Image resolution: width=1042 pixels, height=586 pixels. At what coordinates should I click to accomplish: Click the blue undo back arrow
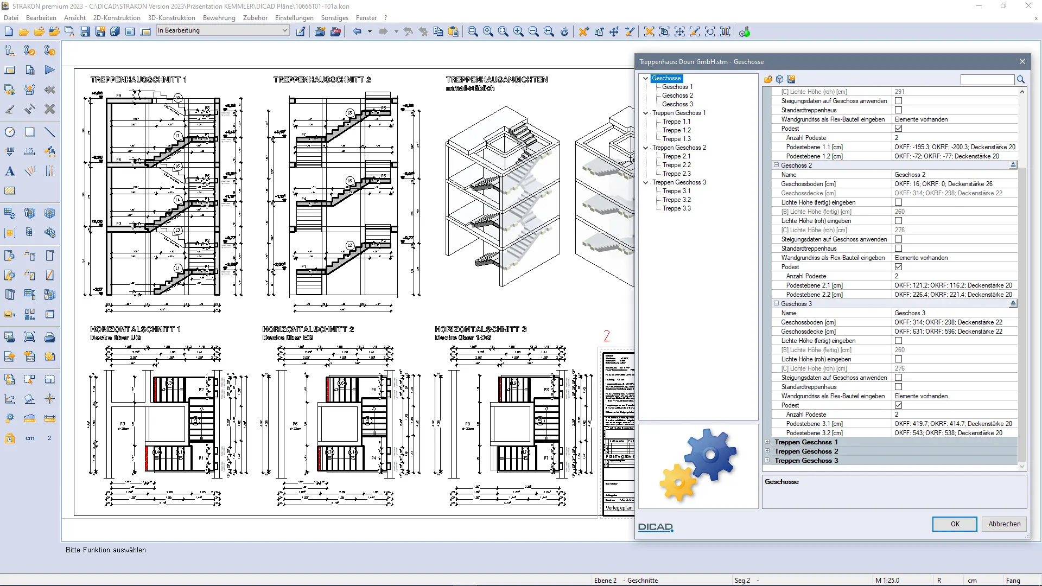[357, 32]
